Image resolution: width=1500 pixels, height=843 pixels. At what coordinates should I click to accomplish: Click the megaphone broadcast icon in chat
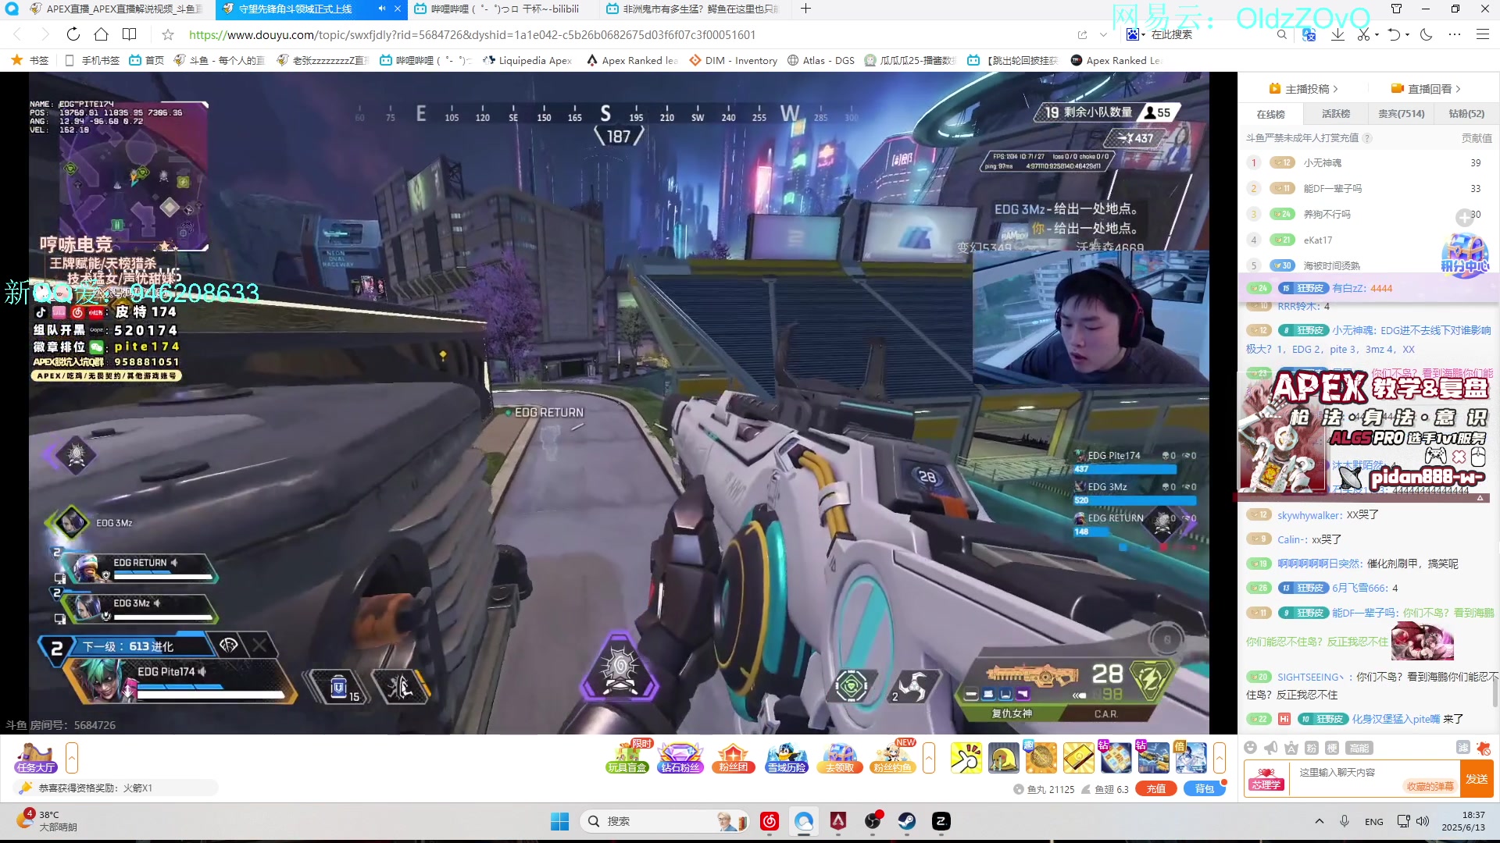coord(1271,748)
